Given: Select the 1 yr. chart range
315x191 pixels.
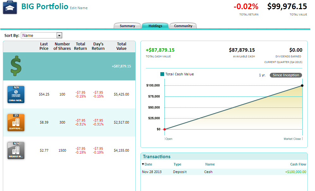Looking at the screenshot, I should [x=262, y=75].
